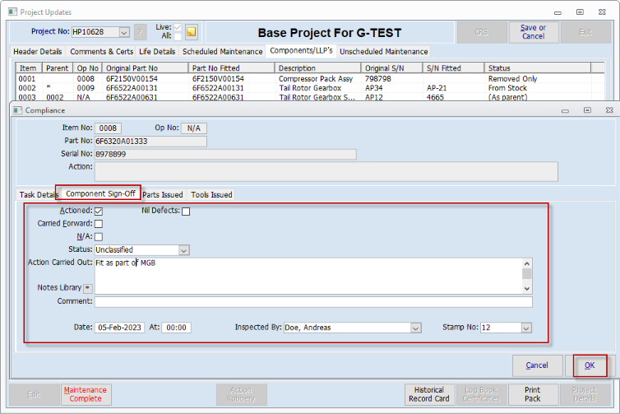Click the Part No field 6F6320A01333
This screenshot has width=620, height=414.
coord(150,142)
